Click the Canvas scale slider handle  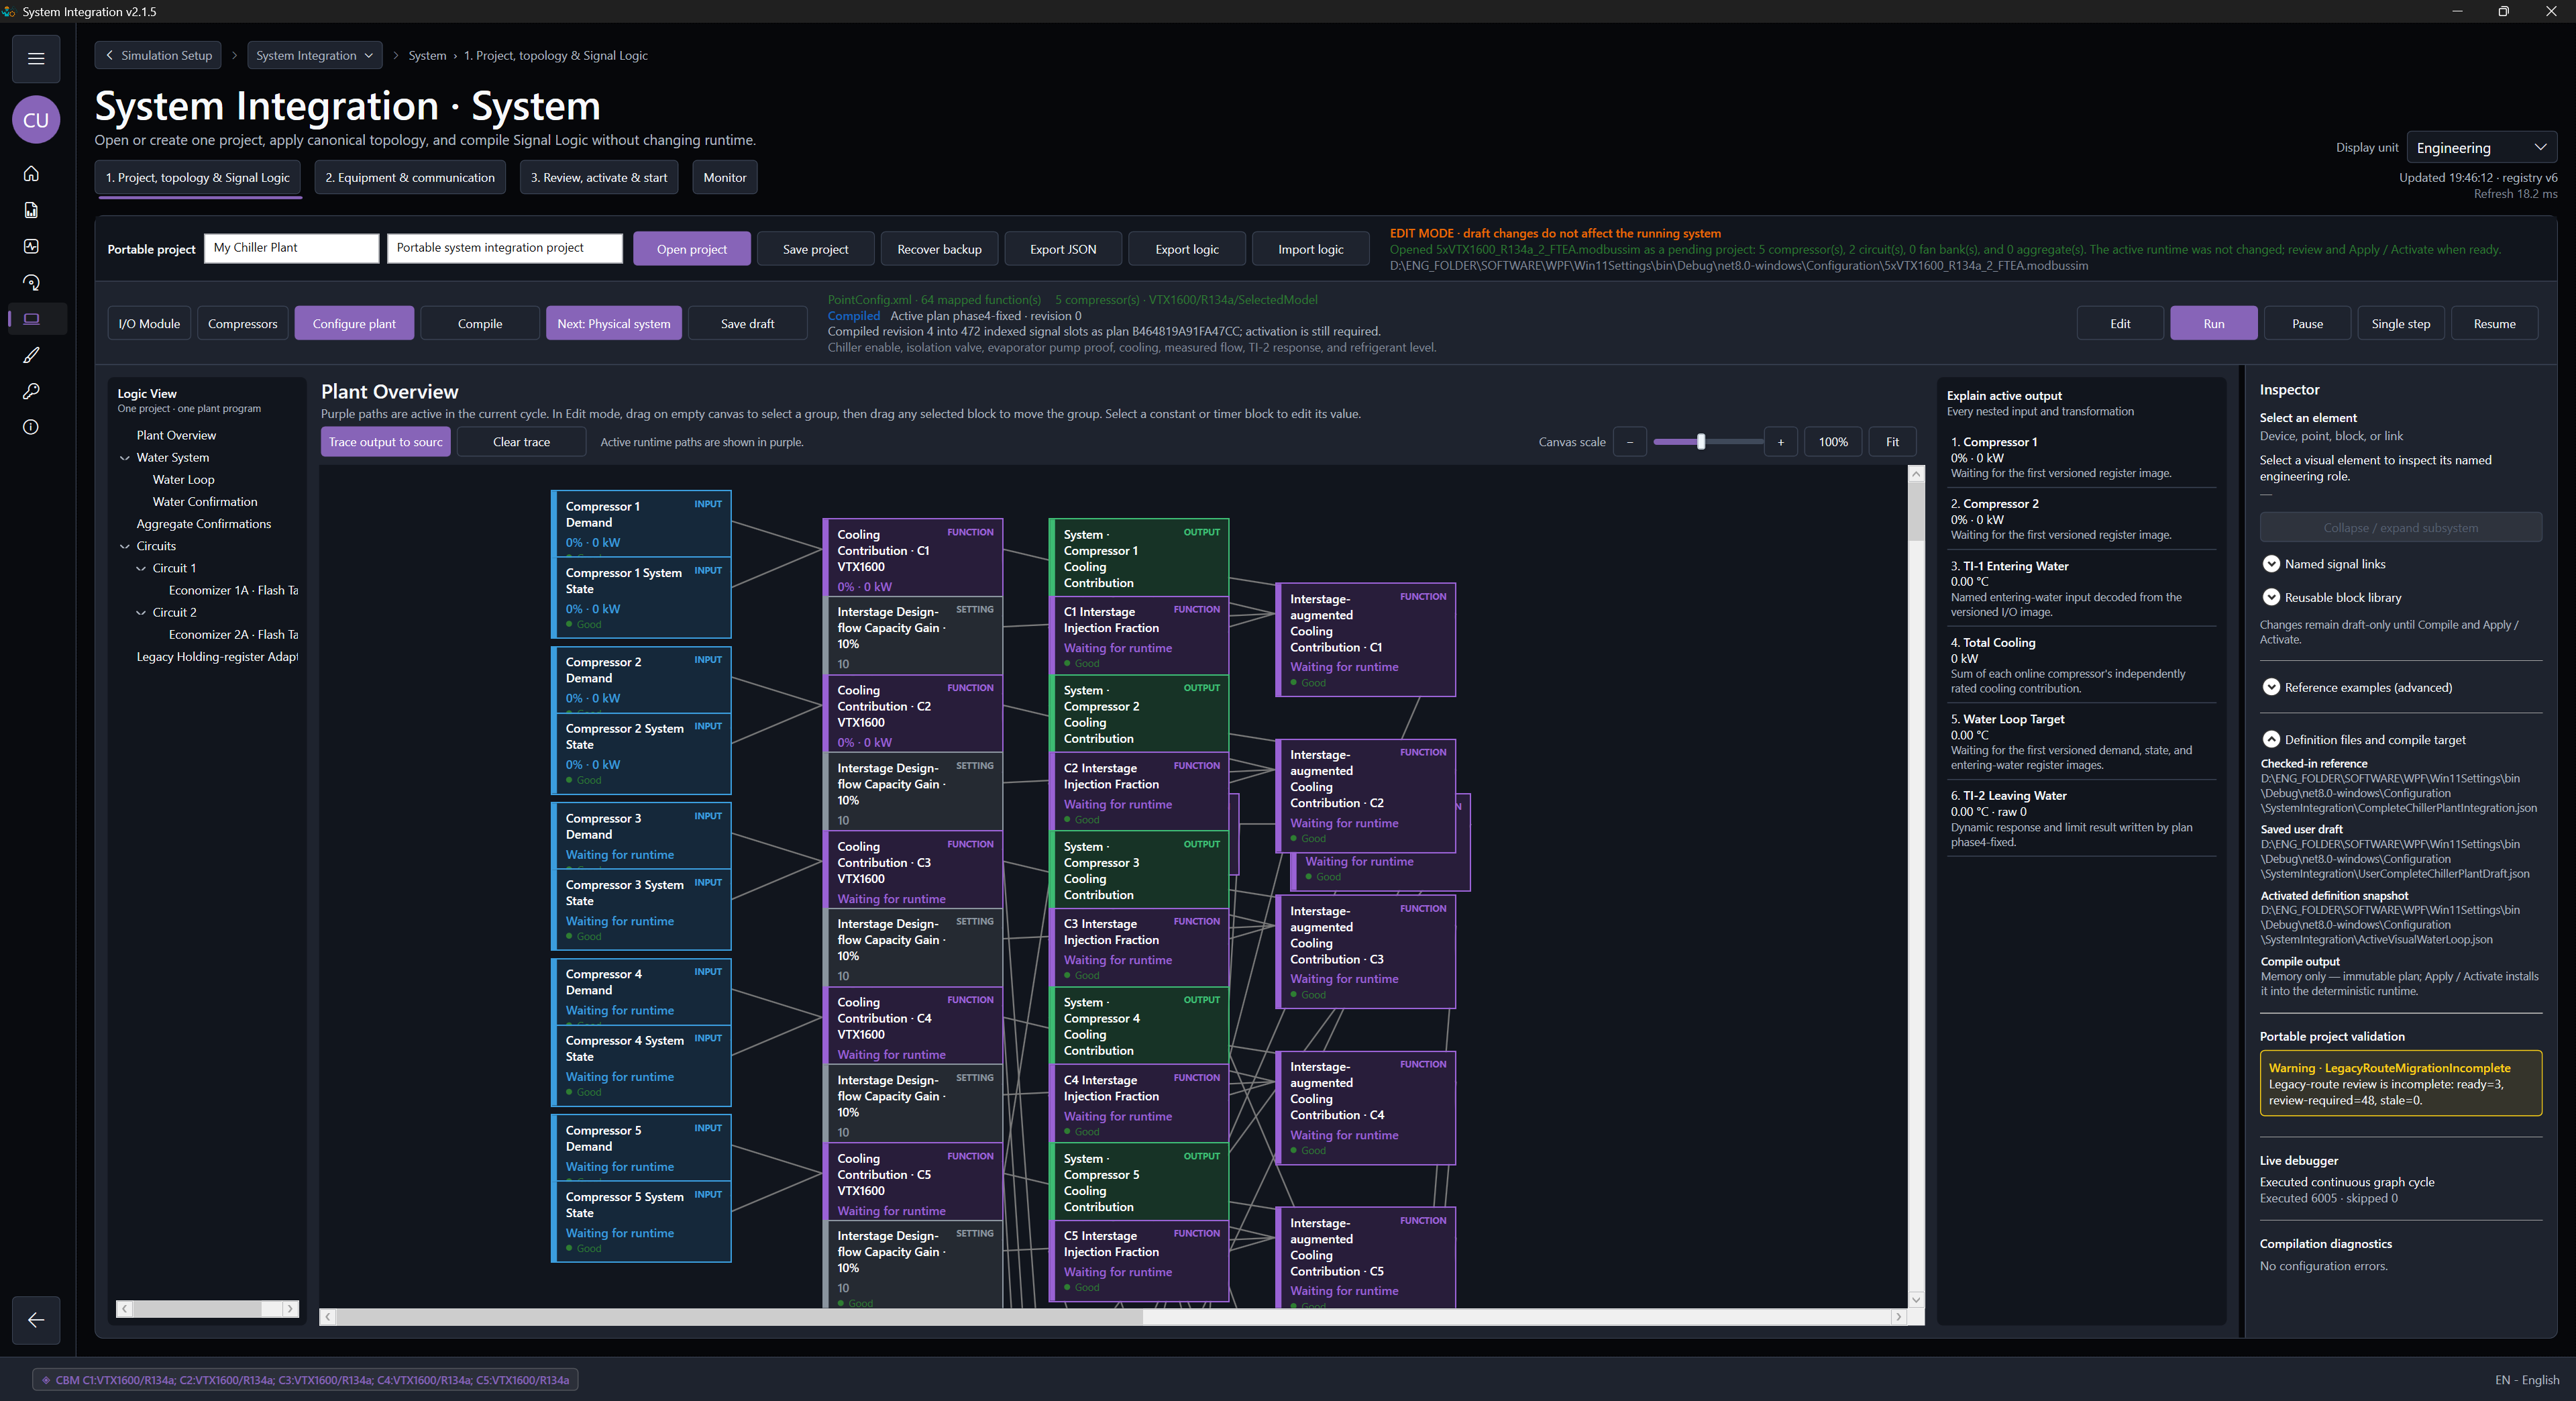[1701, 442]
